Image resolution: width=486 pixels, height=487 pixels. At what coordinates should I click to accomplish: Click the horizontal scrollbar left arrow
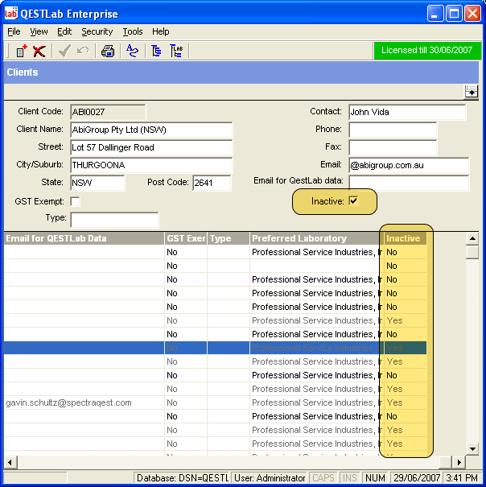[9, 462]
